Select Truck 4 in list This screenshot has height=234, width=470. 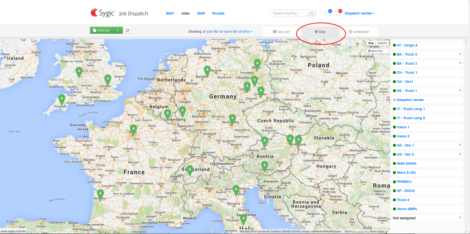(427, 200)
